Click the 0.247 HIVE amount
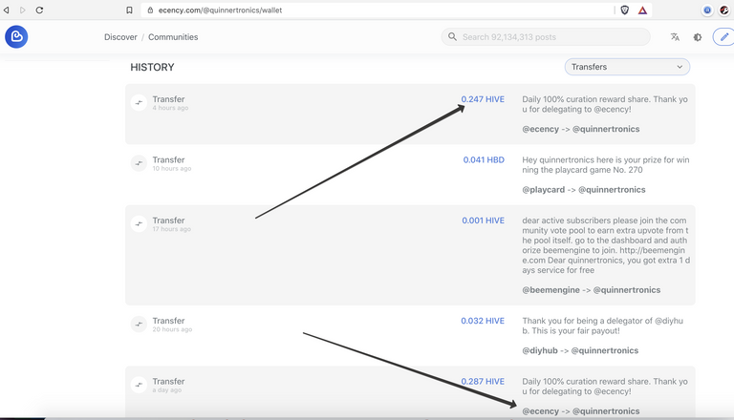734x420 pixels. tap(483, 99)
